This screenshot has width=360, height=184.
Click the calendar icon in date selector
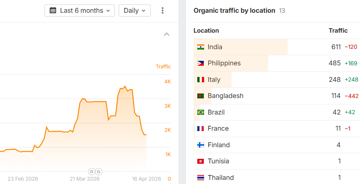coord(53,11)
